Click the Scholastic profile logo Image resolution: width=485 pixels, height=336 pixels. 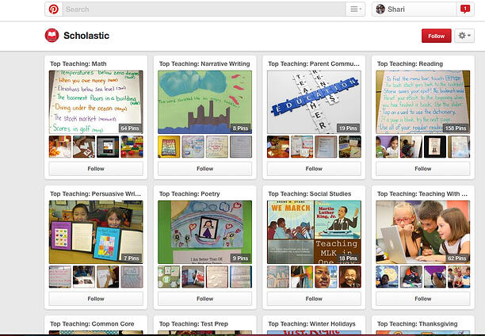pyautogui.click(x=52, y=36)
